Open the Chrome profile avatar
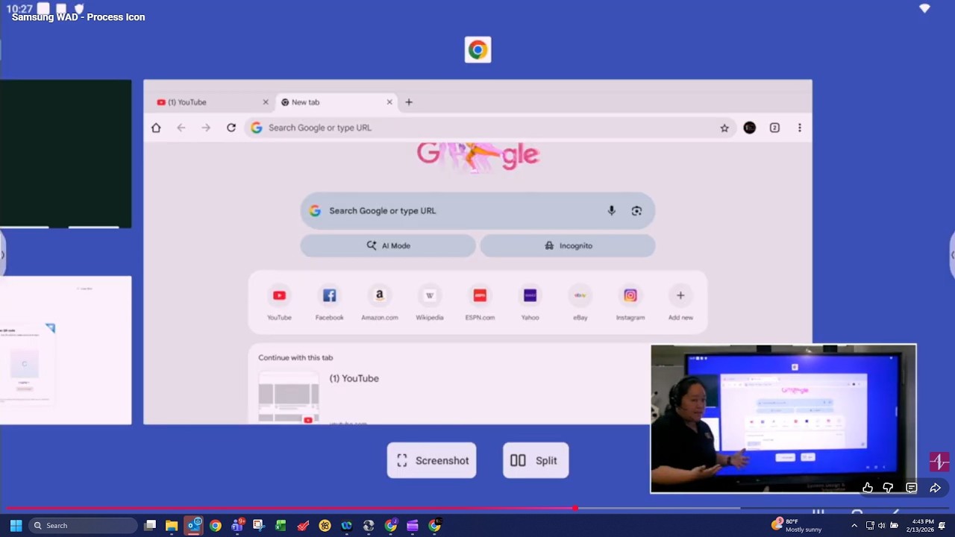Screen dimensions: 955x537 pos(750,128)
